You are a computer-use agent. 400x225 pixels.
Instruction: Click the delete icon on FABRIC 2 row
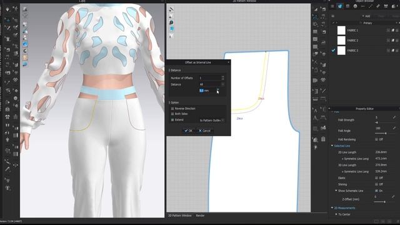397,40
